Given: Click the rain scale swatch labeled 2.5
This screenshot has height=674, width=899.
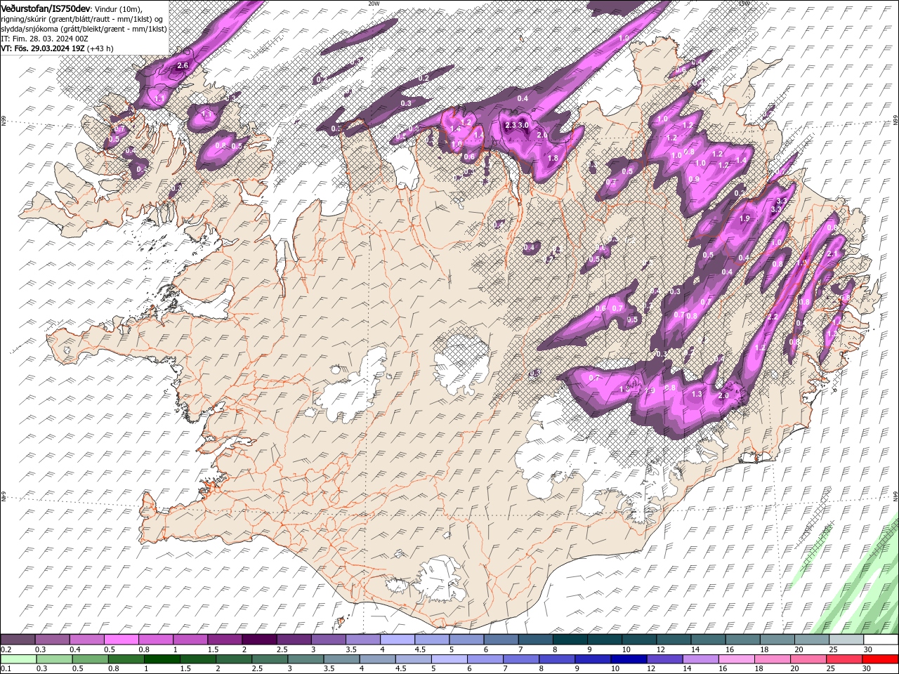Looking at the screenshot, I should (271, 659).
